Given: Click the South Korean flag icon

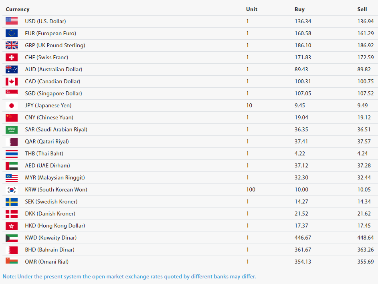Looking at the screenshot, I should coord(12,190).
